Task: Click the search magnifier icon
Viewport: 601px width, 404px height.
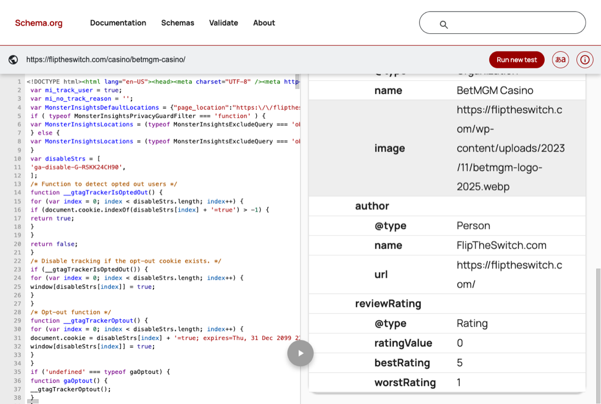Action: tap(444, 25)
